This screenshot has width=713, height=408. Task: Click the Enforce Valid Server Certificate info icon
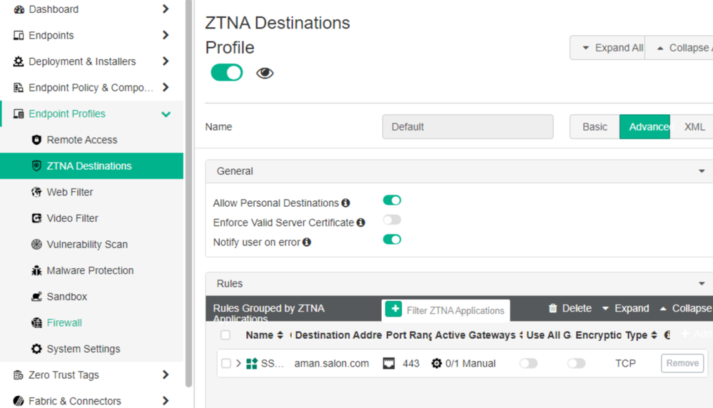361,223
